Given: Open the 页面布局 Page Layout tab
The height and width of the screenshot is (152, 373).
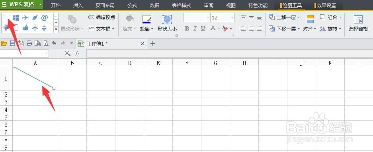Looking at the screenshot, I should pyautogui.click(x=105, y=5).
